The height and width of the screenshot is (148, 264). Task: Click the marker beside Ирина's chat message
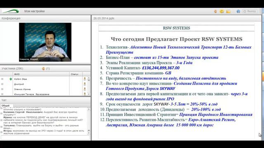click(x=2, y=120)
